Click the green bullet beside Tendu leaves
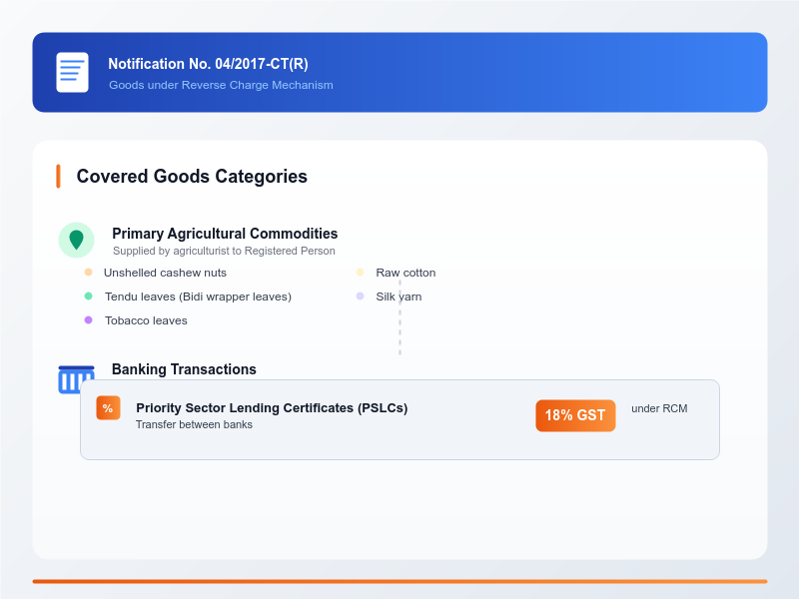The image size is (799, 599). pos(88,296)
